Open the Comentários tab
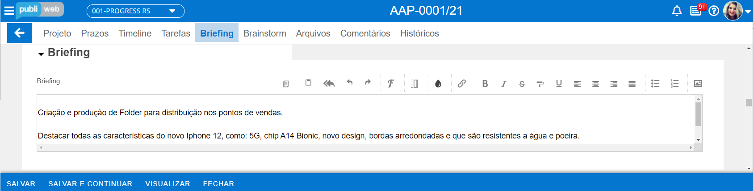Image resolution: width=754 pixels, height=191 pixels. click(365, 33)
